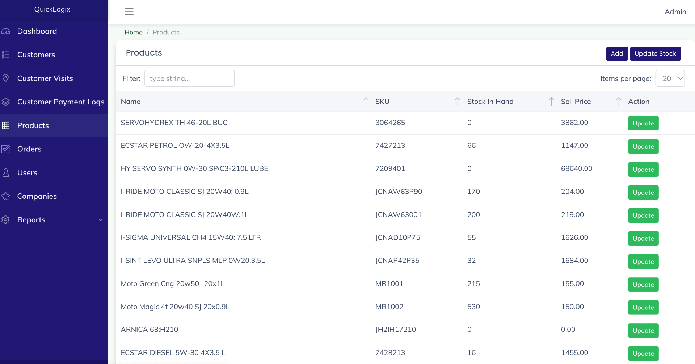Click the Dashboard gauge icon
The height and width of the screenshot is (364, 695).
(6, 31)
